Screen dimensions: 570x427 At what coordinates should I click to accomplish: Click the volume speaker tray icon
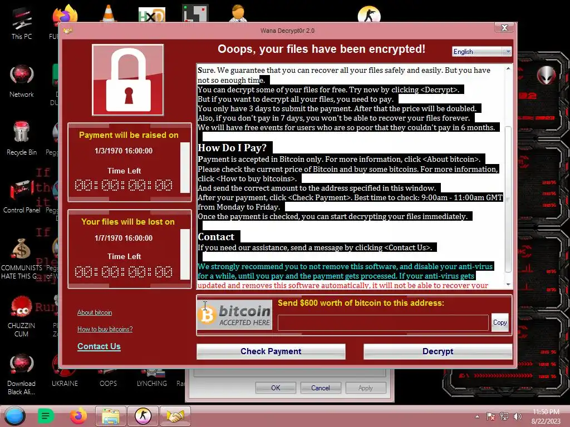tap(517, 416)
